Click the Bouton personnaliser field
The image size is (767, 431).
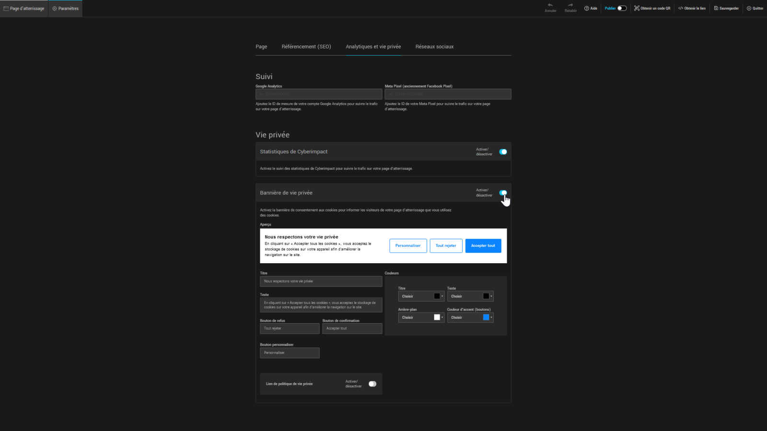[x=290, y=353]
